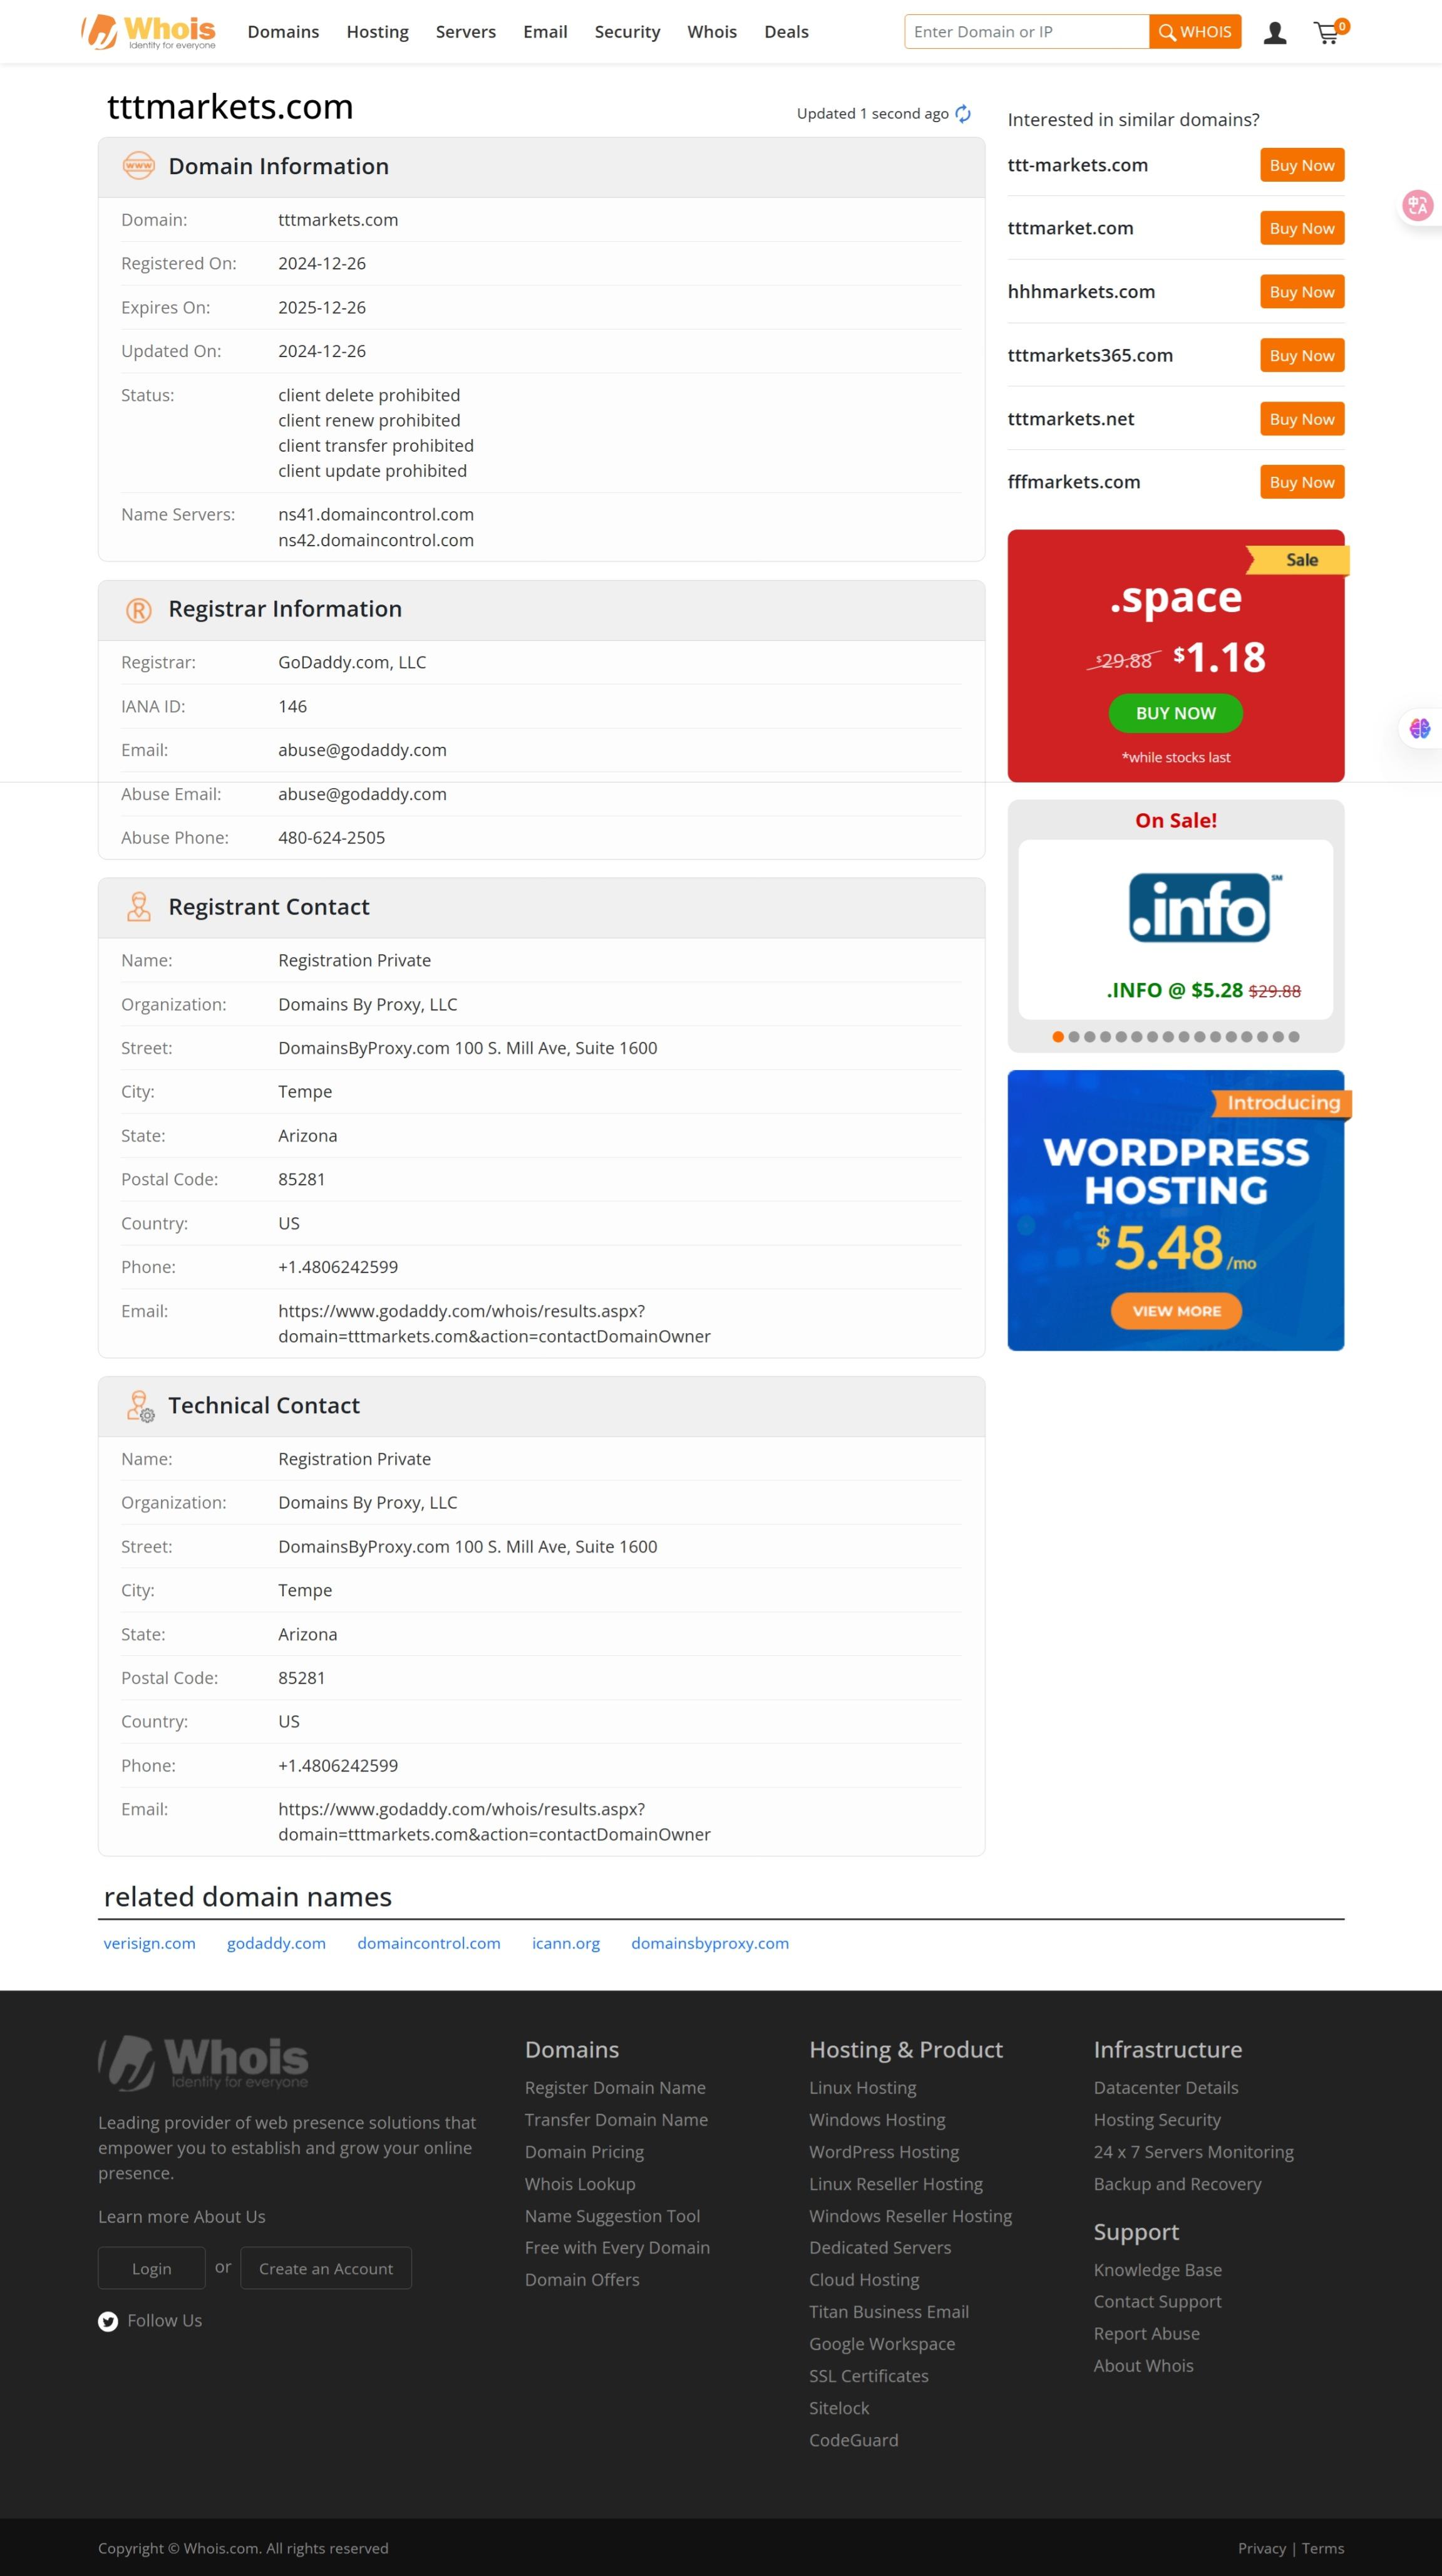Open Report Abuse footer link
1442x2576 pixels.
pos(1146,2334)
